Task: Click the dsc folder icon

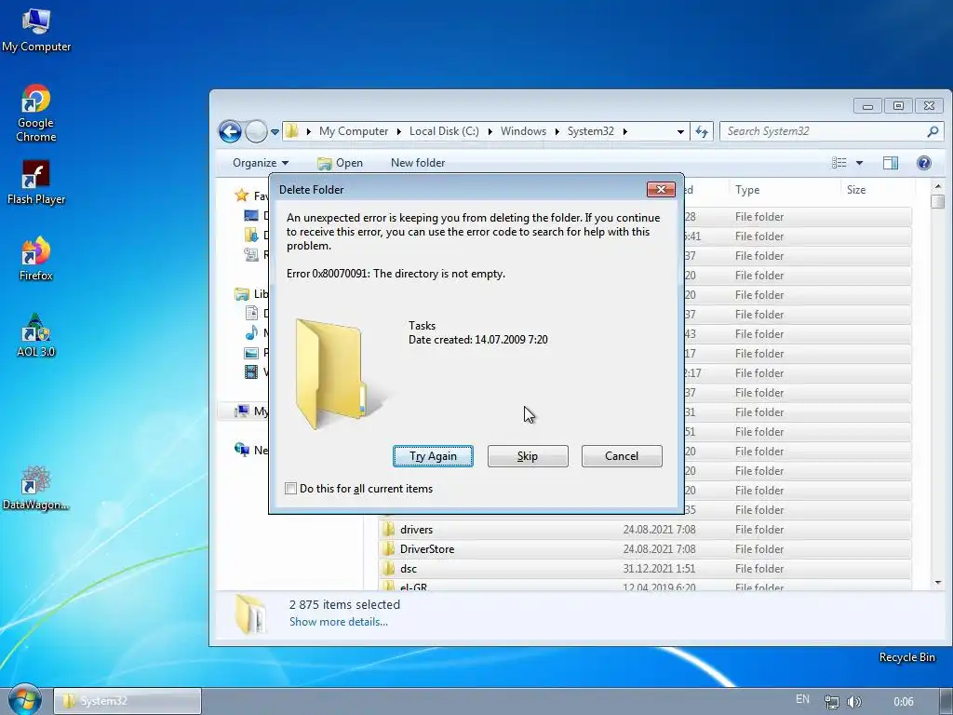Action: click(x=388, y=569)
